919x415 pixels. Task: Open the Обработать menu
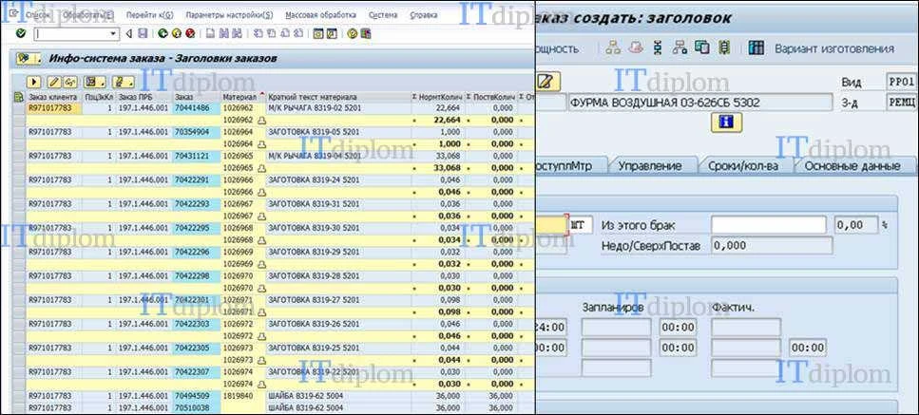coord(88,15)
